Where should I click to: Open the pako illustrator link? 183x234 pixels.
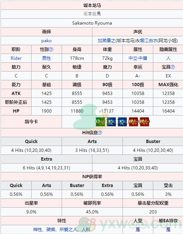(47, 41)
